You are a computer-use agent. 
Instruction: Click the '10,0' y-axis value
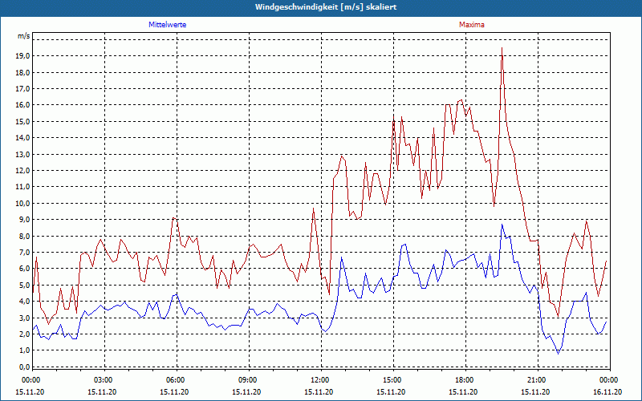(x=23, y=204)
